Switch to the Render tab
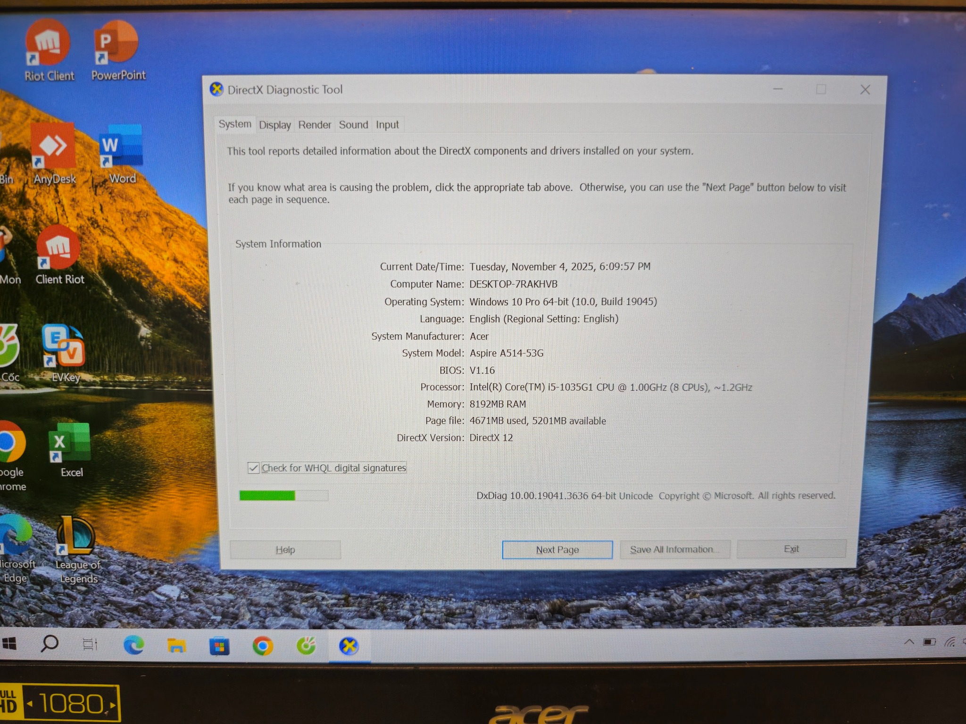966x724 pixels. pyautogui.click(x=315, y=125)
